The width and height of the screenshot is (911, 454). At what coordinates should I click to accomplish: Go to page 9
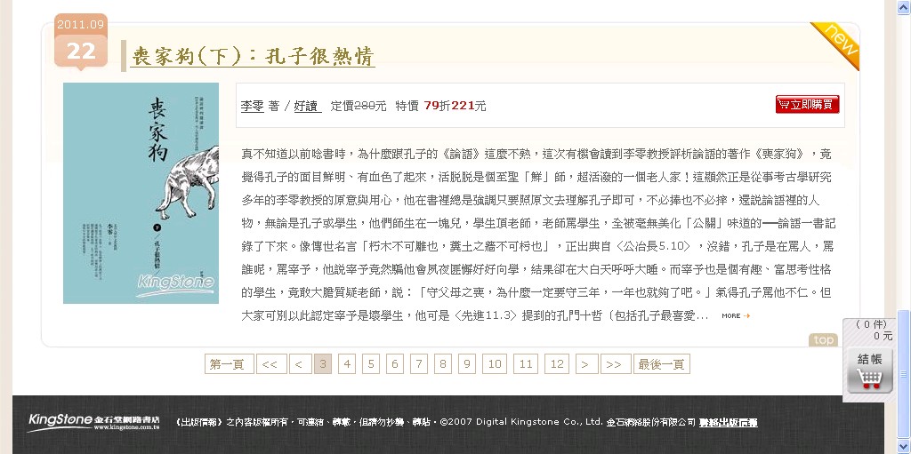466,364
